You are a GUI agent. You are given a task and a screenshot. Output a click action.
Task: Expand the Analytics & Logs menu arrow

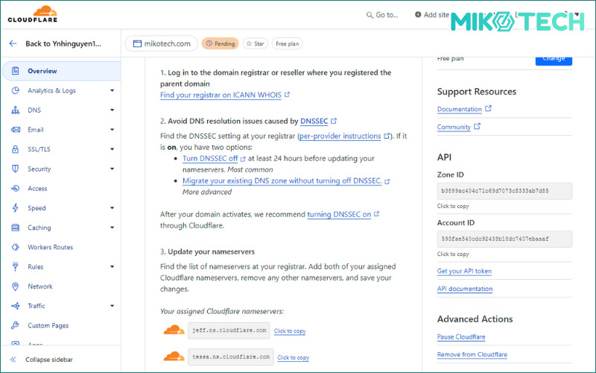[x=112, y=90]
